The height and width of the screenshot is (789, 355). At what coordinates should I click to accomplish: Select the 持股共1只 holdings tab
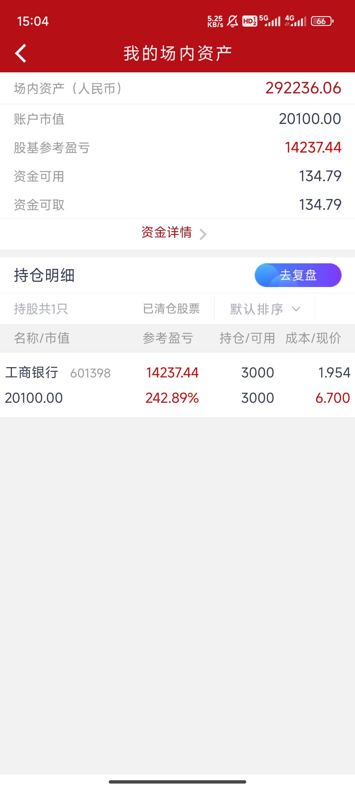(x=41, y=309)
